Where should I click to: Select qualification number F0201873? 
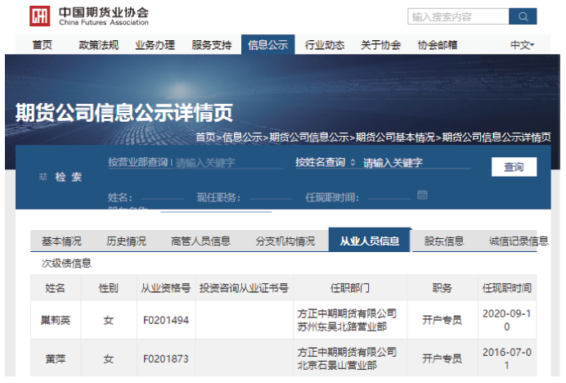[166, 358]
